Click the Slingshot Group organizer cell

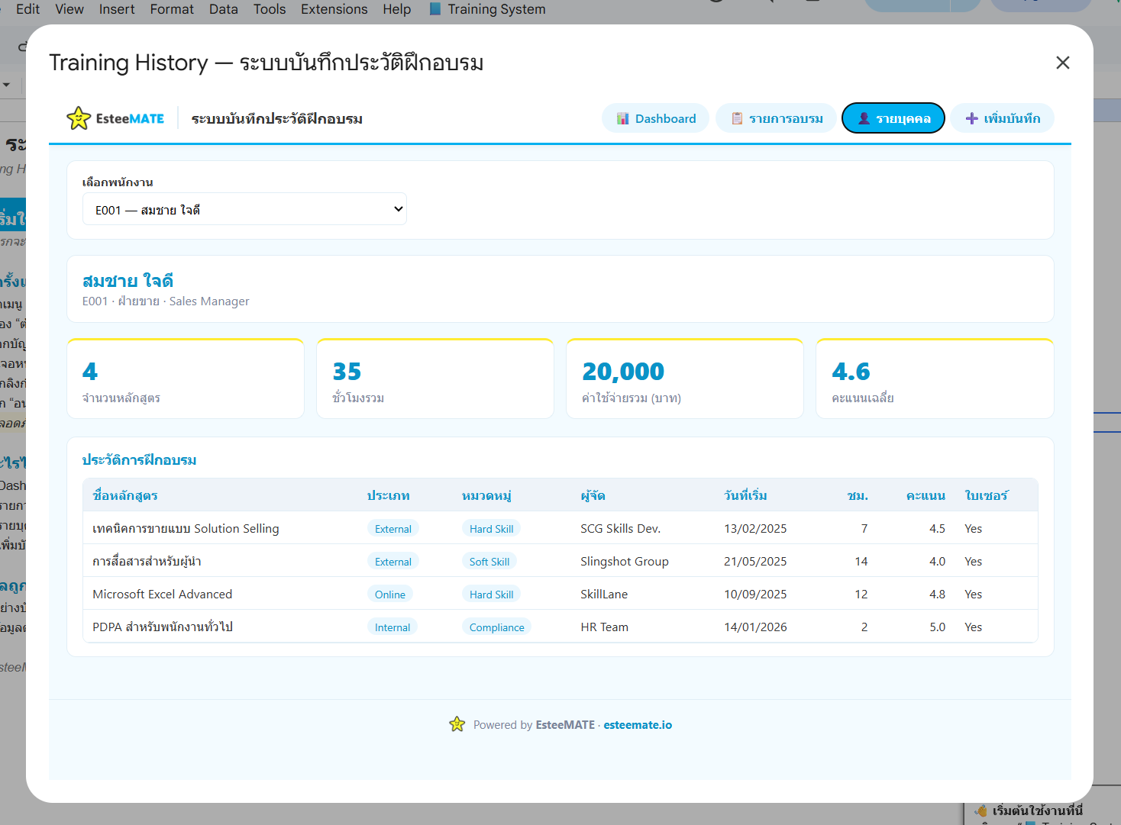pos(625,561)
